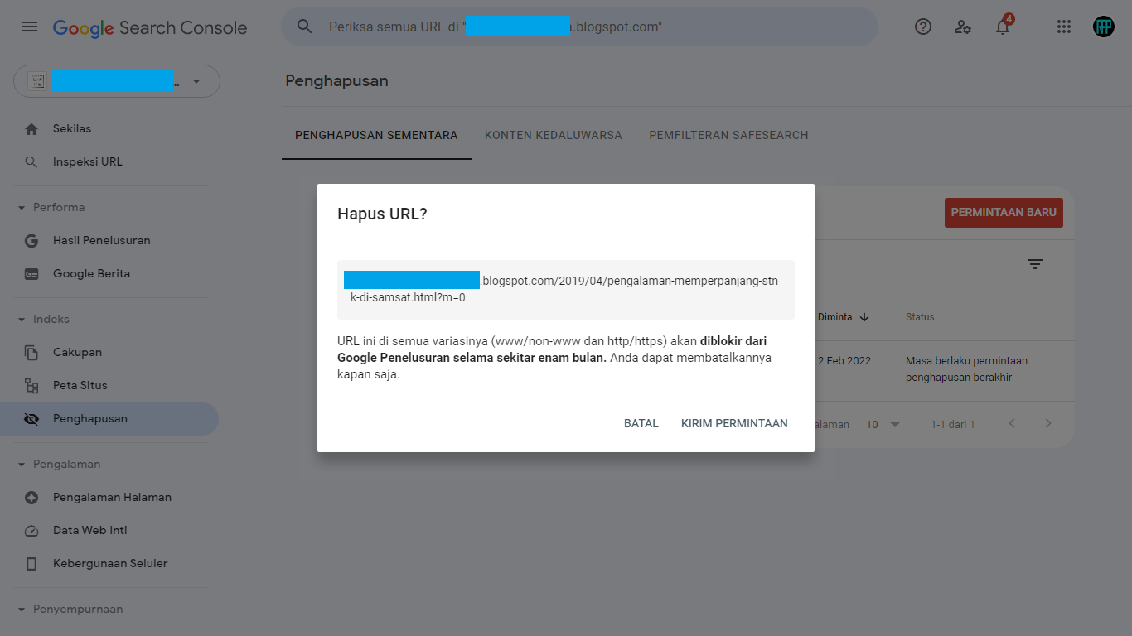The height and width of the screenshot is (636, 1132).
Task: Open the users and permissions settings icon
Action: point(963,26)
